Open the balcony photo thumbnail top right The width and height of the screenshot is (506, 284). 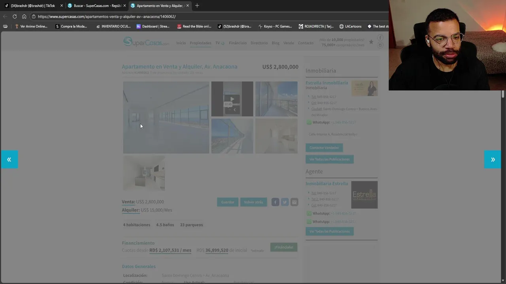pos(276,99)
